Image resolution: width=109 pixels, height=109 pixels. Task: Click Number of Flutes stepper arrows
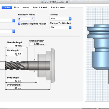pyautogui.click(x=33, y=19)
